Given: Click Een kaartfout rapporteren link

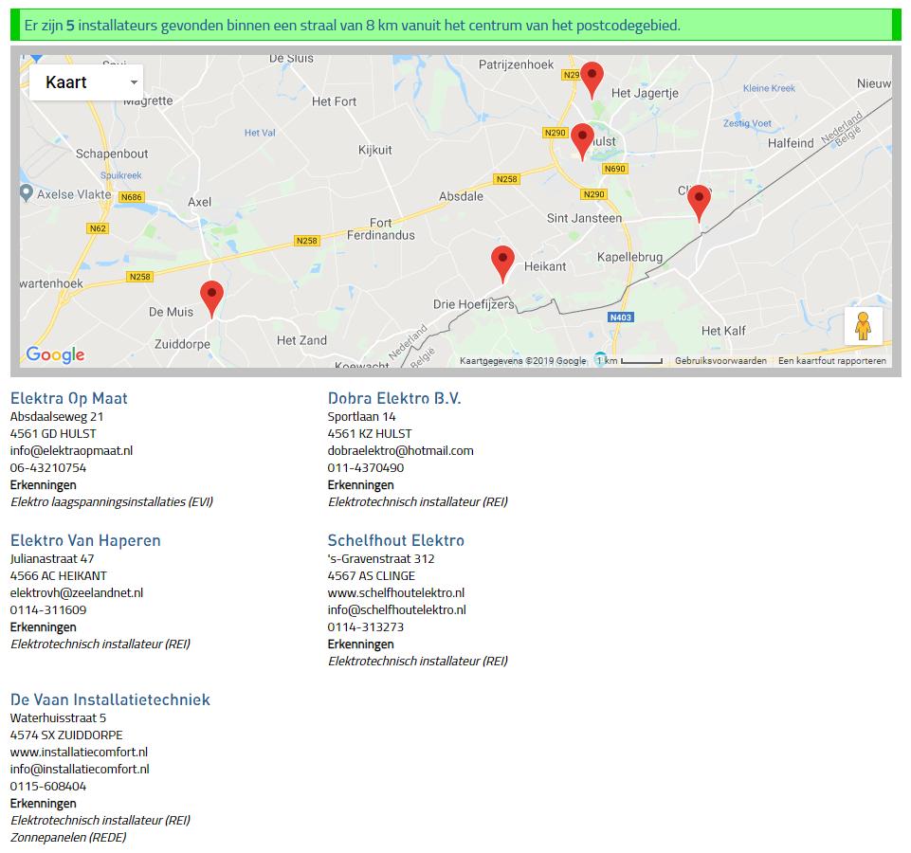Looking at the screenshot, I should click(832, 361).
